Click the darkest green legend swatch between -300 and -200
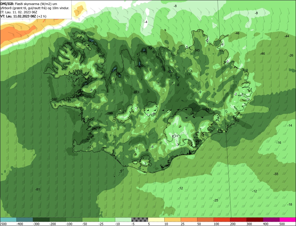The image size is (296, 226). coord(41,219)
